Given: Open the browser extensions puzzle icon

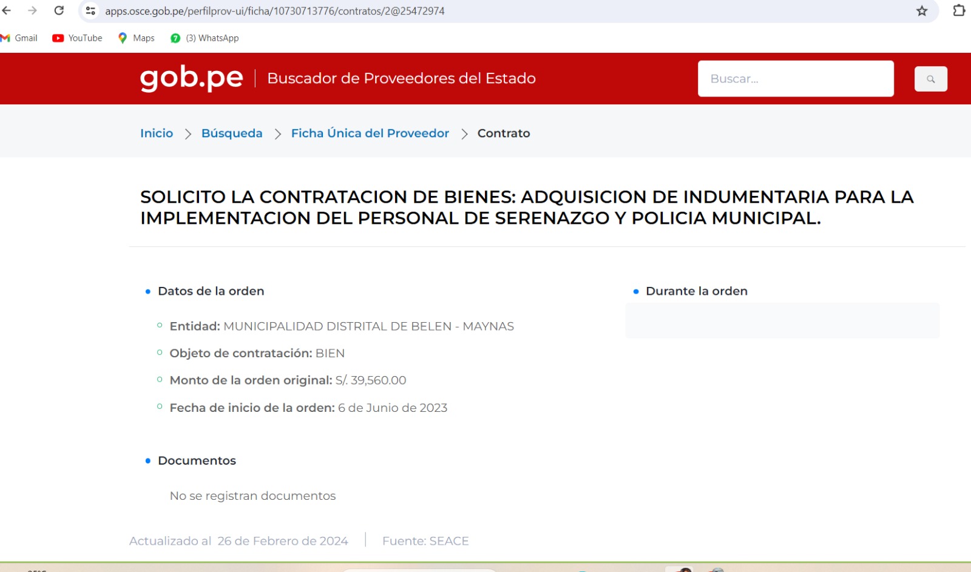Looking at the screenshot, I should (959, 11).
